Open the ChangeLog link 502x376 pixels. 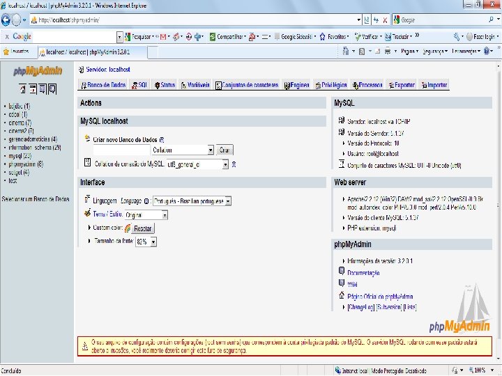361,307
